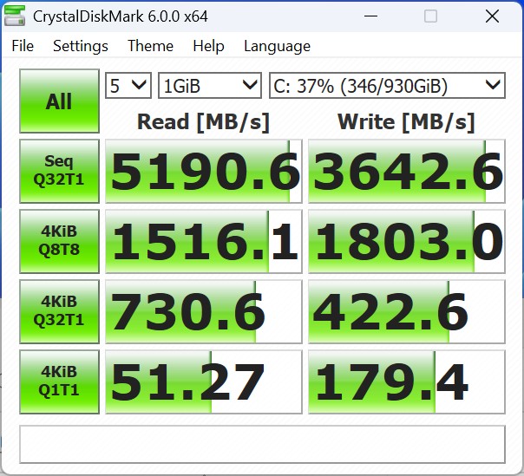Open the Language menu
Viewport: 524px width, 476px height.
277,47
